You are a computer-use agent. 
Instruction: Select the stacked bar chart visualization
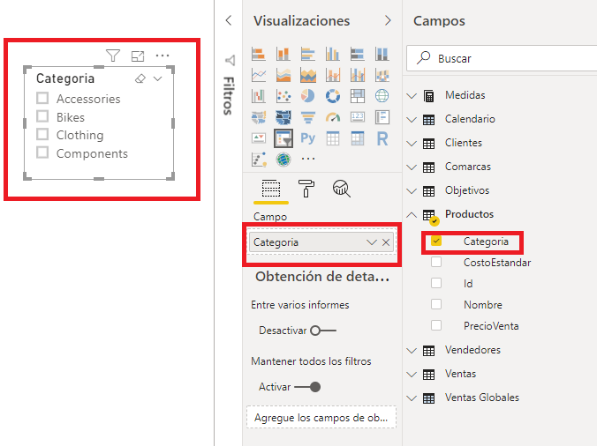pos(259,54)
